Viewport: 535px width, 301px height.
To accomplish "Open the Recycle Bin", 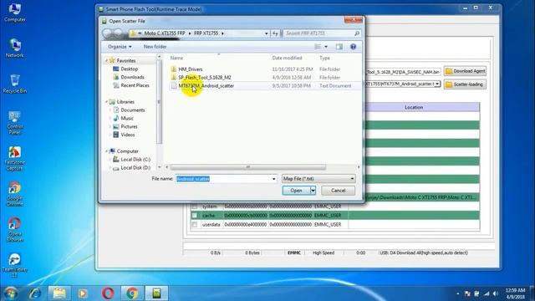I will [x=15, y=84].
